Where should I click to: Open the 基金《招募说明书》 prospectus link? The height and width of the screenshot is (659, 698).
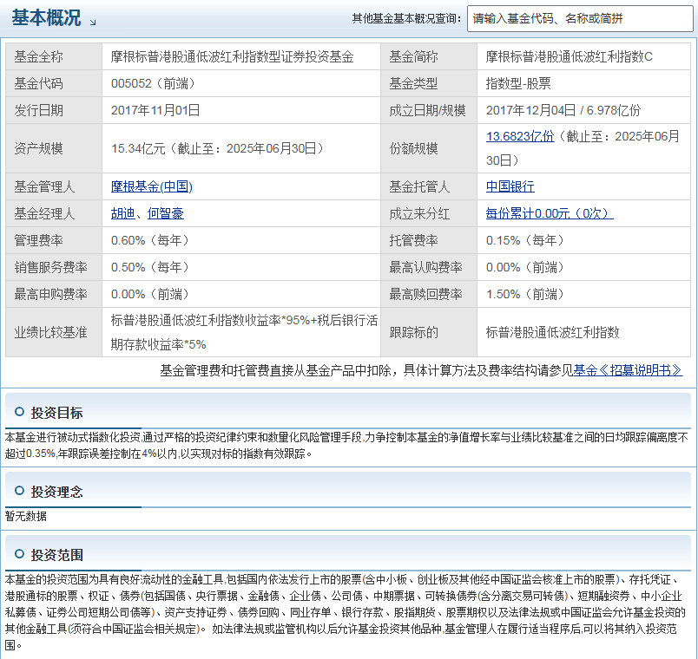pyautogui.click(x=628, y=370)
